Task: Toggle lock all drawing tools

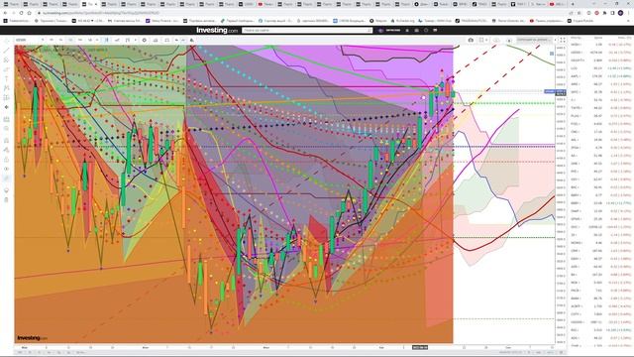Action: [6, 160]
